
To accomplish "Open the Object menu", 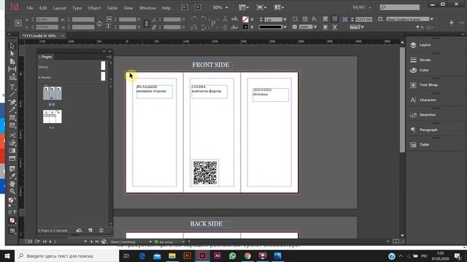I will point(94,8).
